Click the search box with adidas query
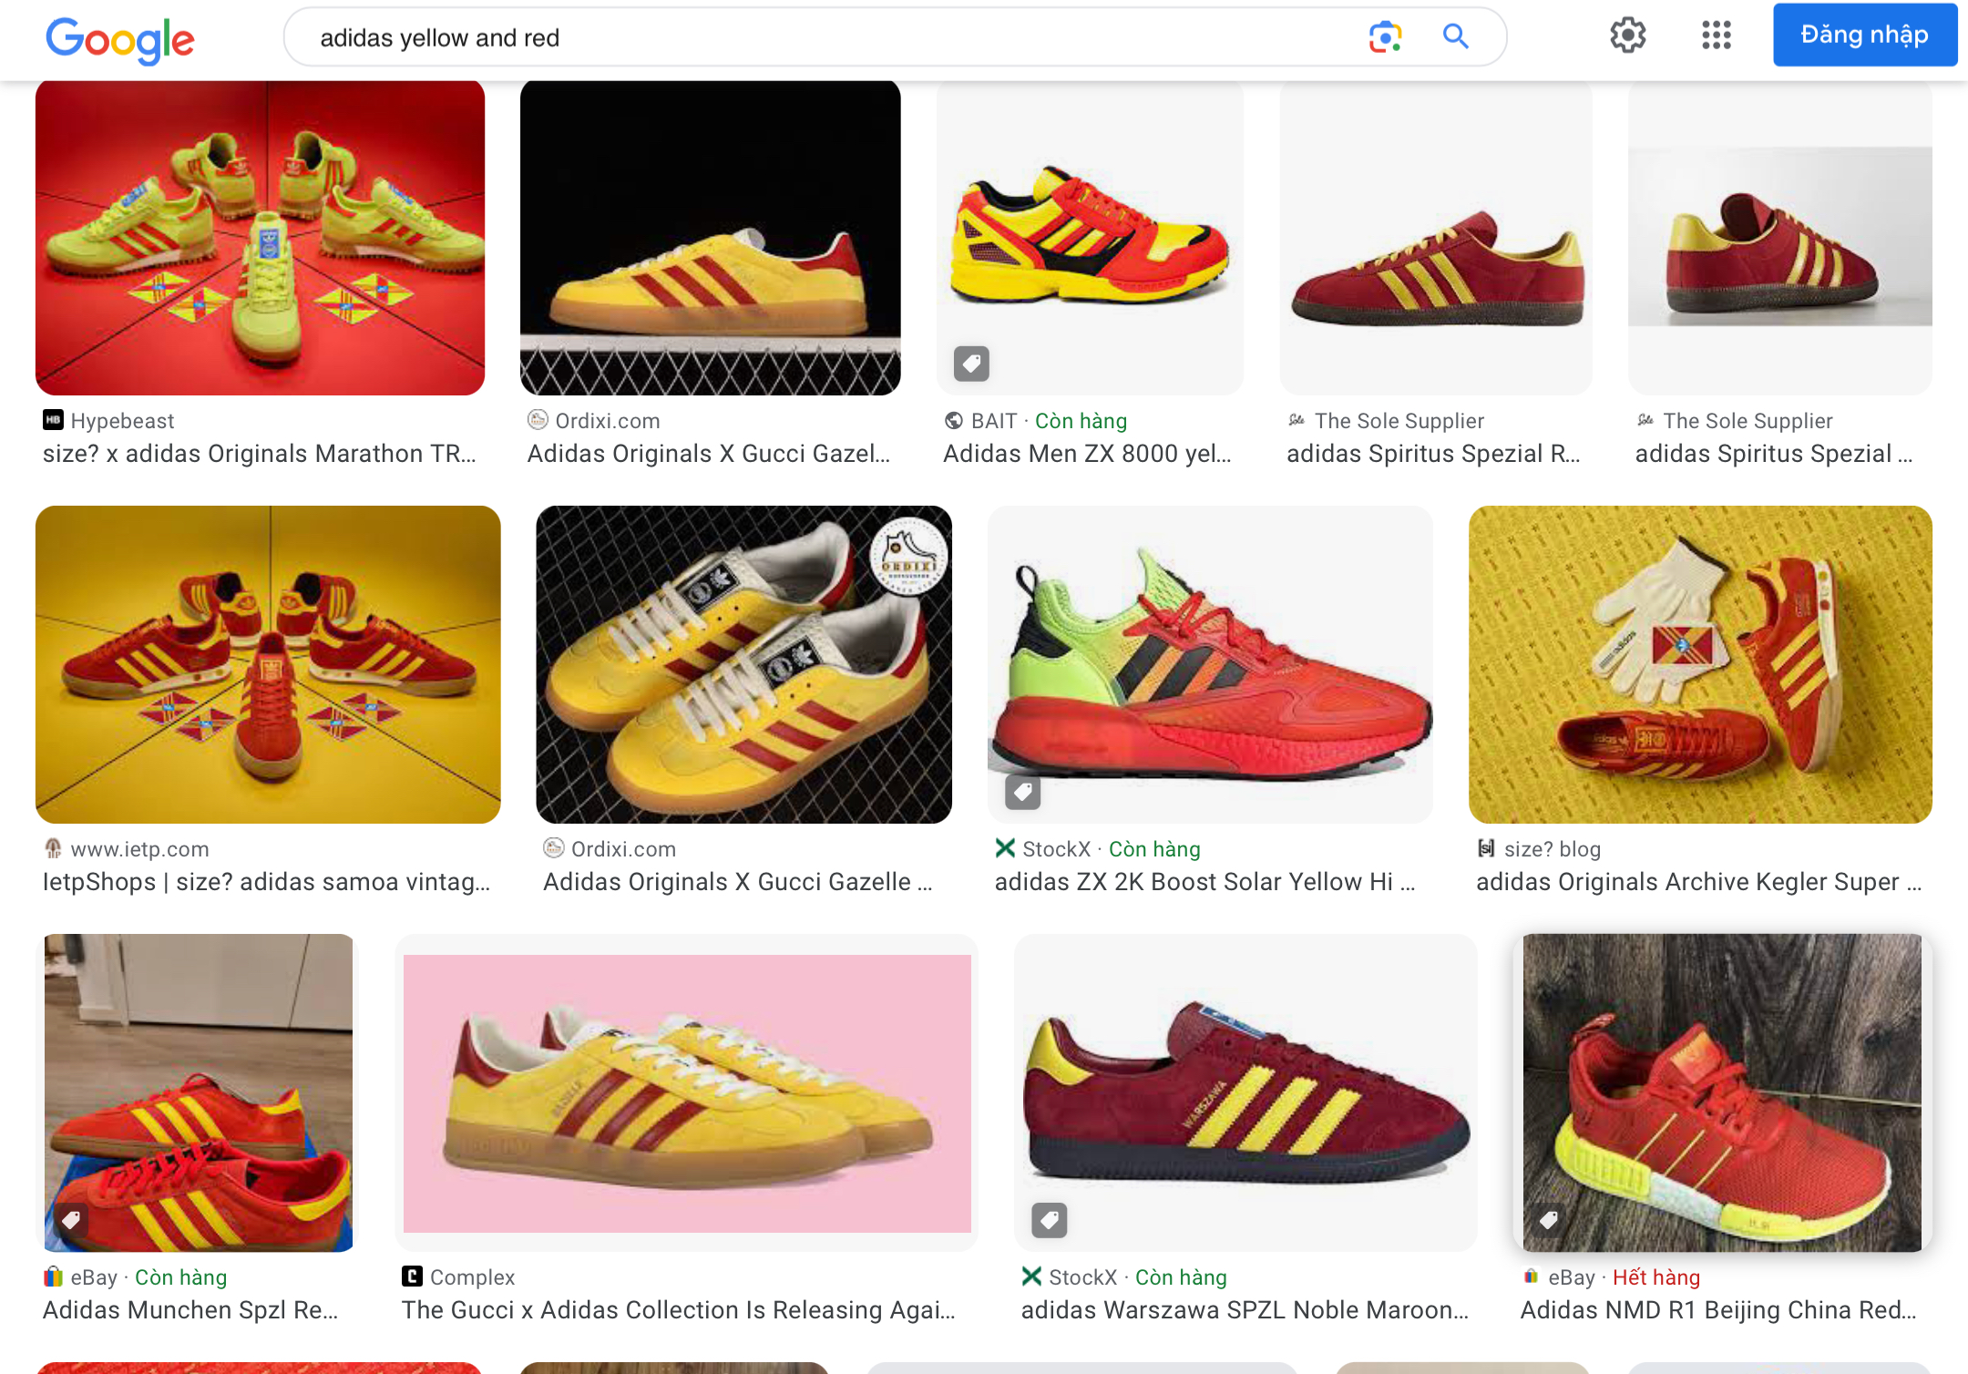This screenshot has height=1374, width=1968. pos(820,37)
